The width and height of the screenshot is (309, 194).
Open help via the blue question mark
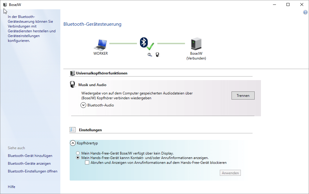pos(305,12)
